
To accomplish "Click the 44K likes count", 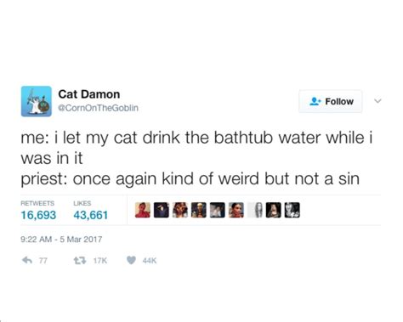I will tap(150, 261).
